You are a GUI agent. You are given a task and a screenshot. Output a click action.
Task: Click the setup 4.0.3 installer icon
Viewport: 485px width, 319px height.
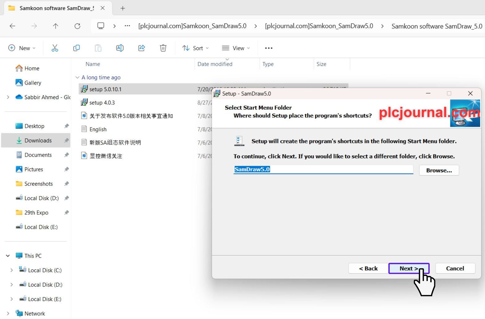84,102
